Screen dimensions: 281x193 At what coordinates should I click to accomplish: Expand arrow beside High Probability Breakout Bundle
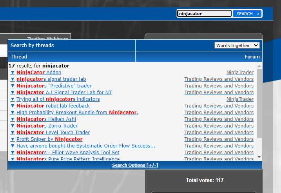13,113
